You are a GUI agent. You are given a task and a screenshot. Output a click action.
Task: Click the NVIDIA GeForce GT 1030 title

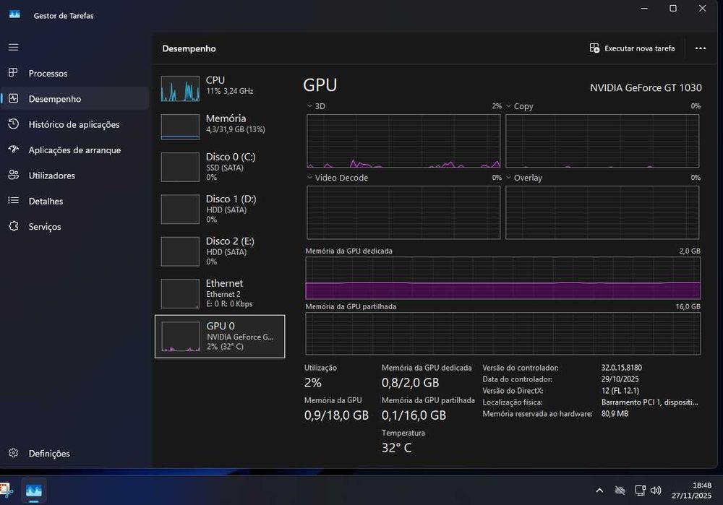[x=646, y=87]
